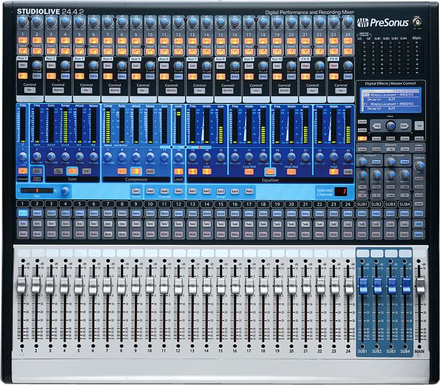
Task: Select the Aux 2 bus
Action: (65, 76)
